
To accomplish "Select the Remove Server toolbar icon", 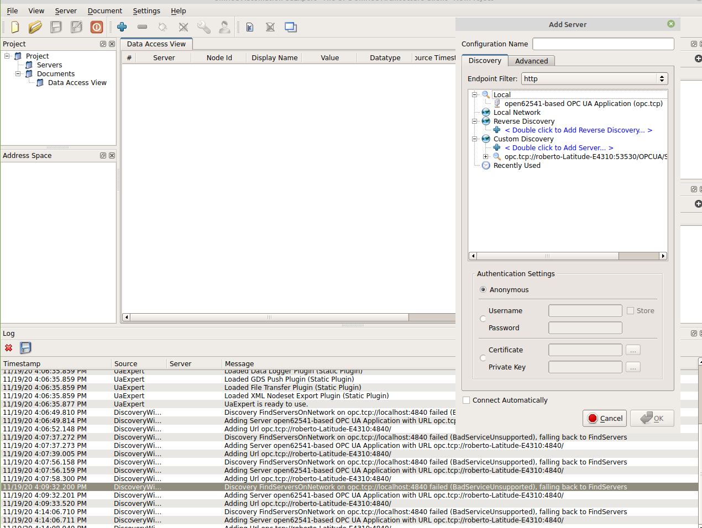I will click(x=142, y=27).
